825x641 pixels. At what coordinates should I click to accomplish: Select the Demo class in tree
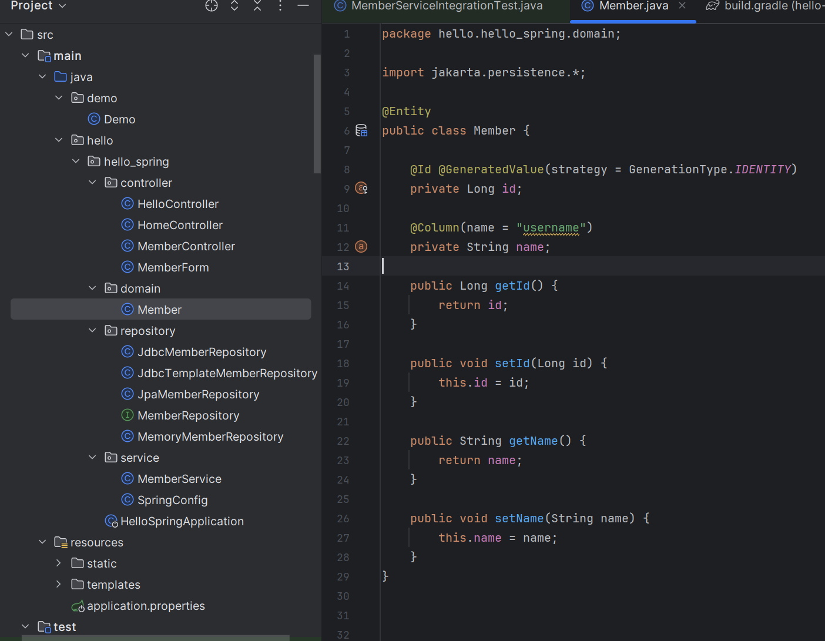[x=112, y=119]
